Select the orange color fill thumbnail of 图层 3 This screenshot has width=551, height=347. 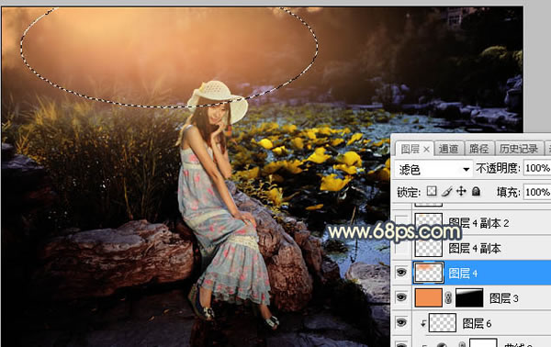click(428, 297)
